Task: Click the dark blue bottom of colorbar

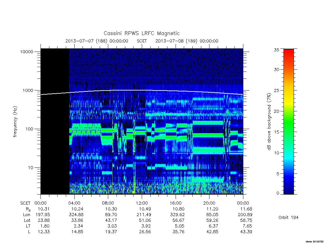Action: (289, 190)
